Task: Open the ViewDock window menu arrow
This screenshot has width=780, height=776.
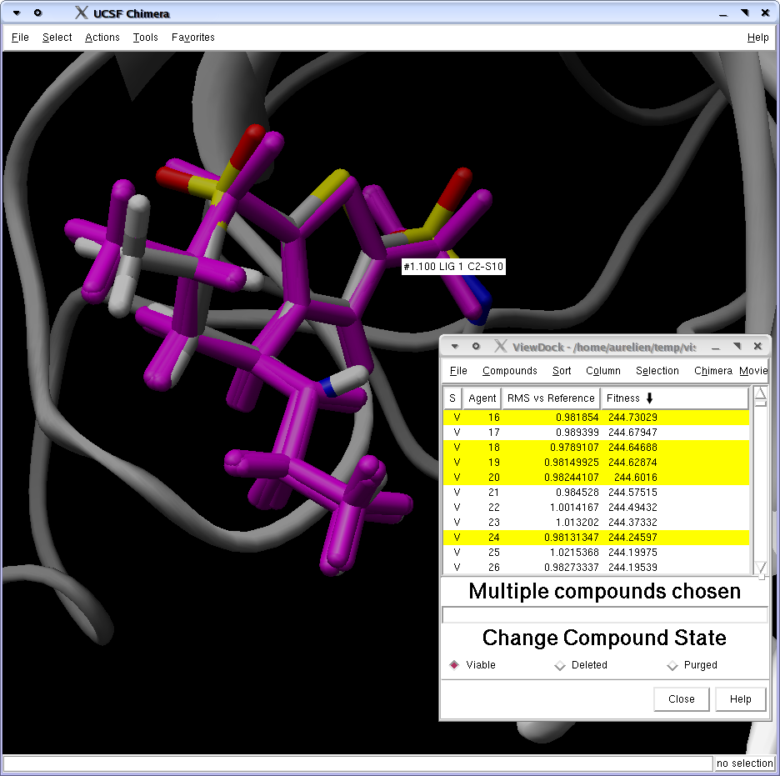Action: [455, 346]
